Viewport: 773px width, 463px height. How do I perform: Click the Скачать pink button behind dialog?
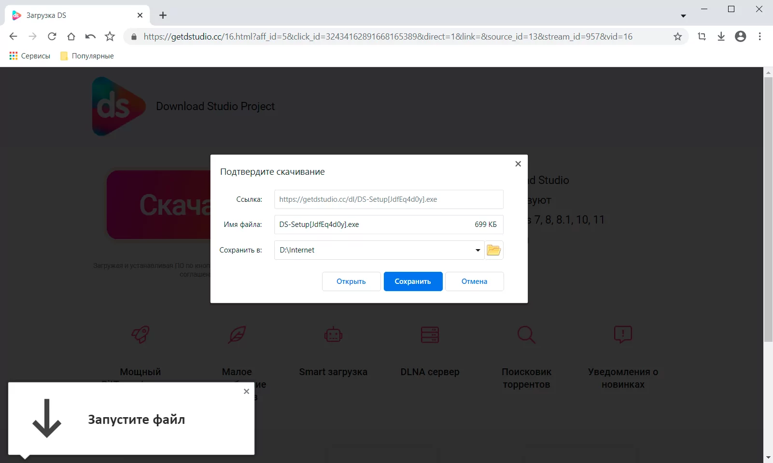158,205
